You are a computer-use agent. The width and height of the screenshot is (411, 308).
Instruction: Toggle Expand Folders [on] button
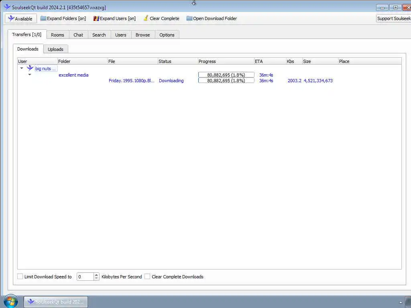tap(63, 18)
